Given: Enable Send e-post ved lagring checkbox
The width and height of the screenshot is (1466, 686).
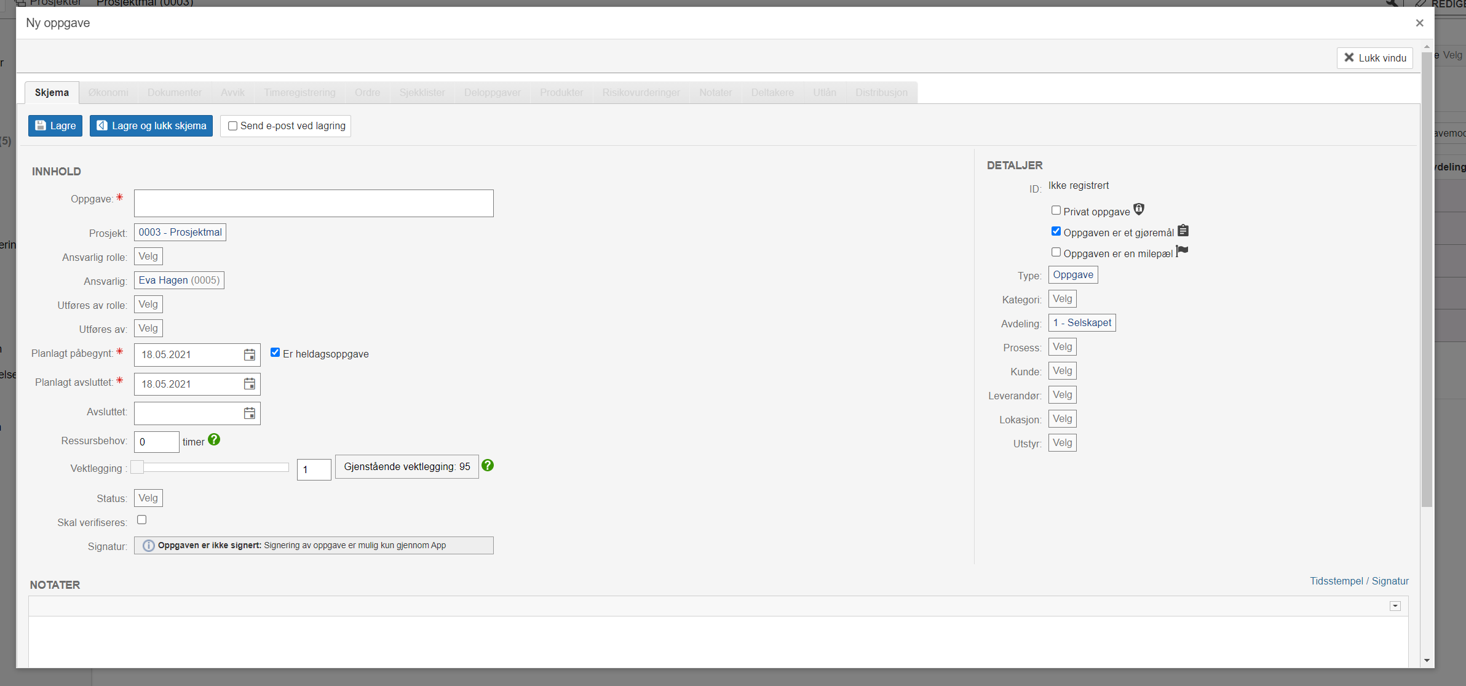Looking at the screenshot, I should (x=232, y=126).
